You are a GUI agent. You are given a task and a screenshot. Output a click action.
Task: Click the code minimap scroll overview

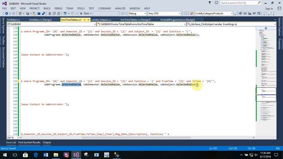266,83
